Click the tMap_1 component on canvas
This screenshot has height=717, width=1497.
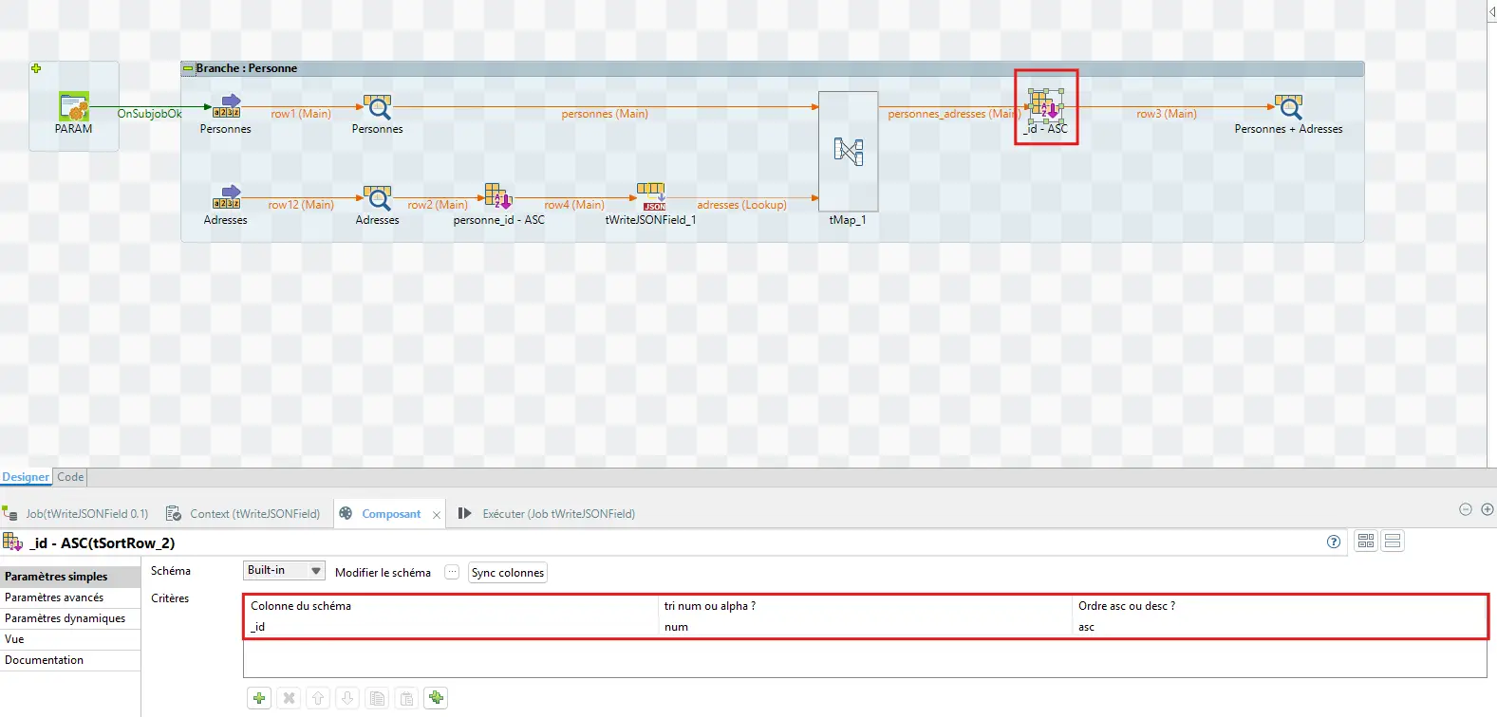coord(848,152)
